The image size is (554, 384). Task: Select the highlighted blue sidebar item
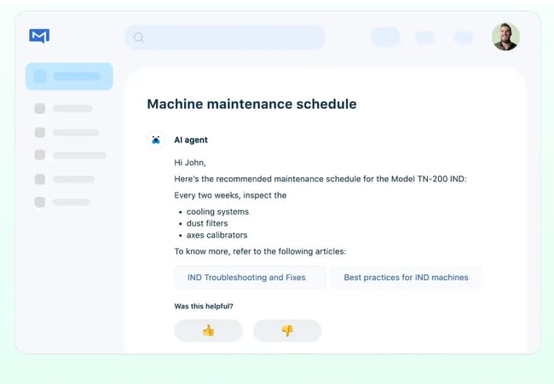pos(69,77)
